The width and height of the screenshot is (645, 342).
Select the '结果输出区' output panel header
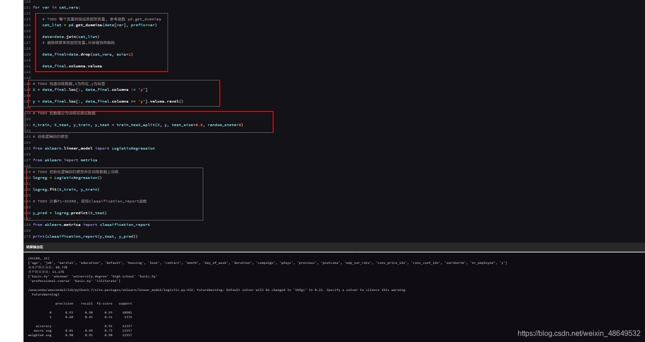(x=35, y=248)
